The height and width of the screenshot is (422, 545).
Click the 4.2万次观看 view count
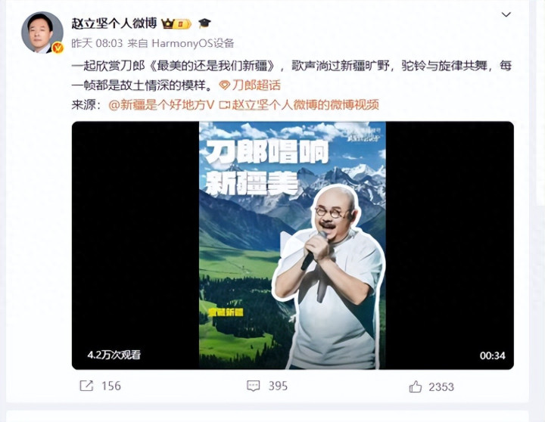[114, 355]
